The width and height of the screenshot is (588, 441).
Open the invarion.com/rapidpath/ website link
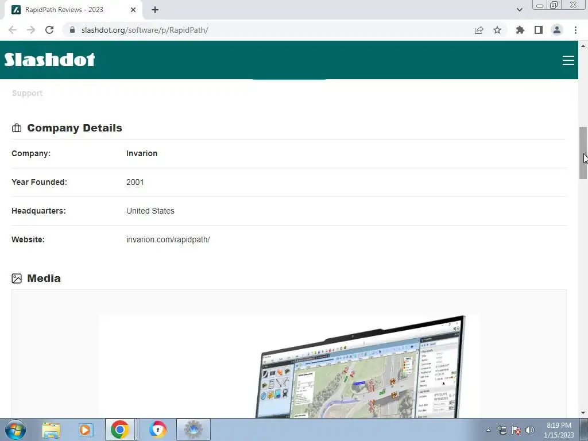[168, 239]
